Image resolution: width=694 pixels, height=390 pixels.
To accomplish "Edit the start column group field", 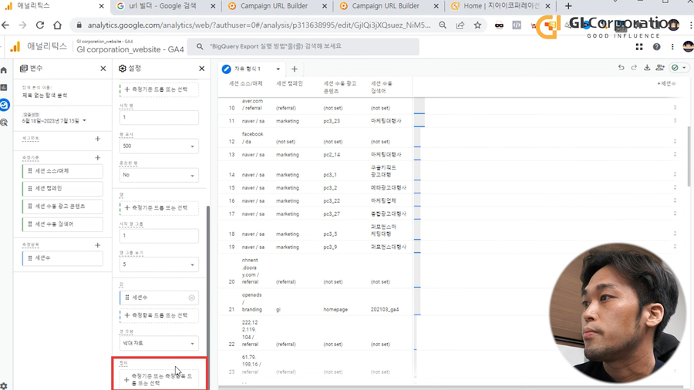I will (159, 236).
